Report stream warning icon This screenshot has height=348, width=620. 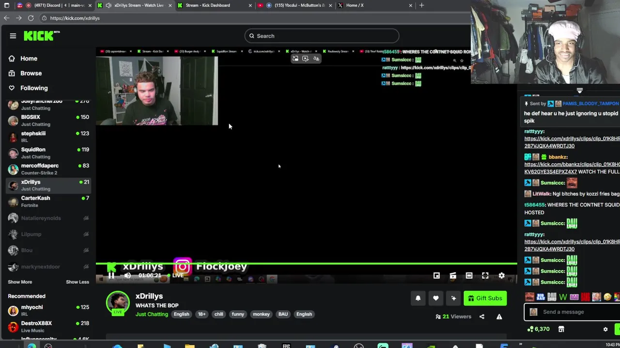[x=499, y=317]
